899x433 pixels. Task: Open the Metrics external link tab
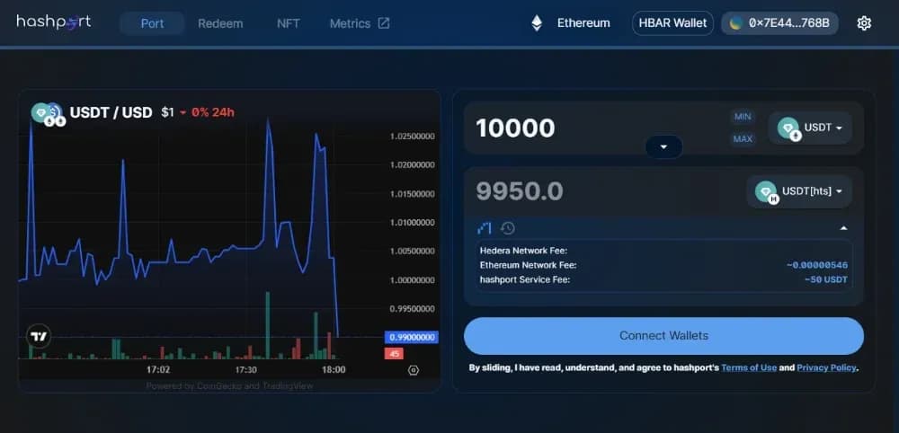click(x=360, y=23)
